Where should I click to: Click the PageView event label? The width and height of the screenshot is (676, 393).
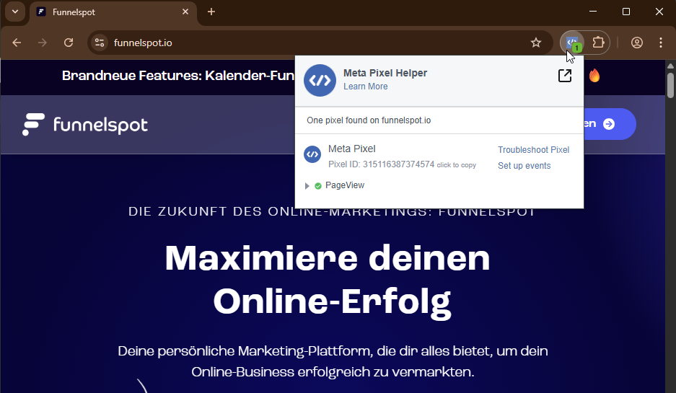click(x=344, y=185)
